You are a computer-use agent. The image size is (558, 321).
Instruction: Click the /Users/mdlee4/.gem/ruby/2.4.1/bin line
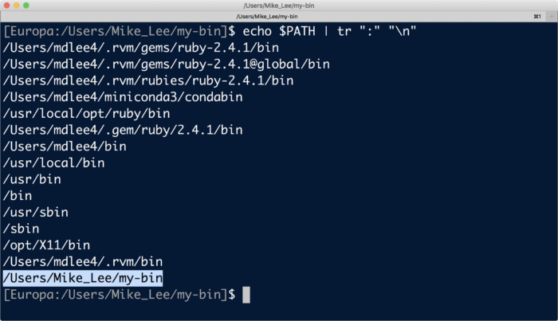tap(123, 130)
